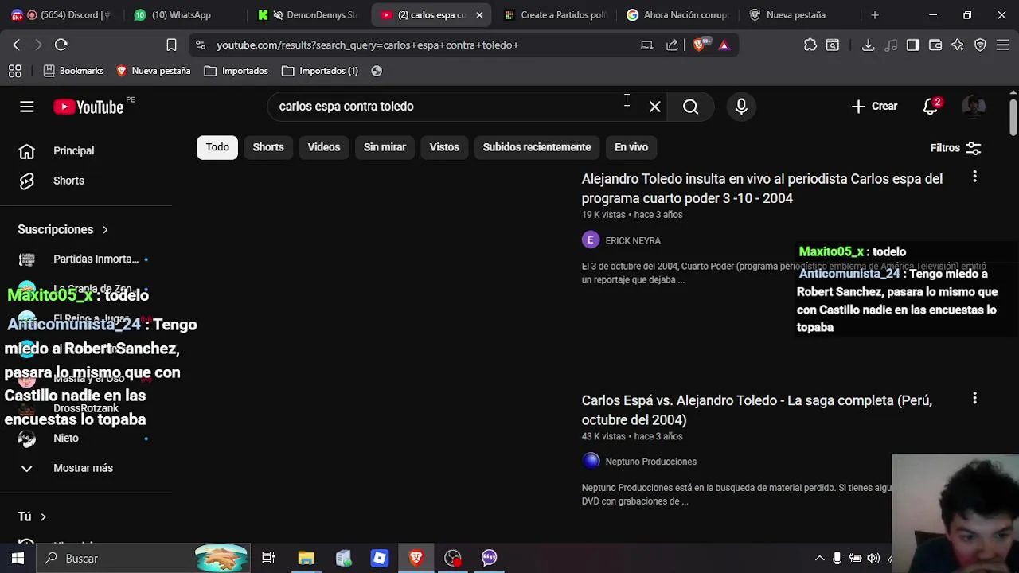Open browser extensions puzzle icon

(x=810, y=45)
